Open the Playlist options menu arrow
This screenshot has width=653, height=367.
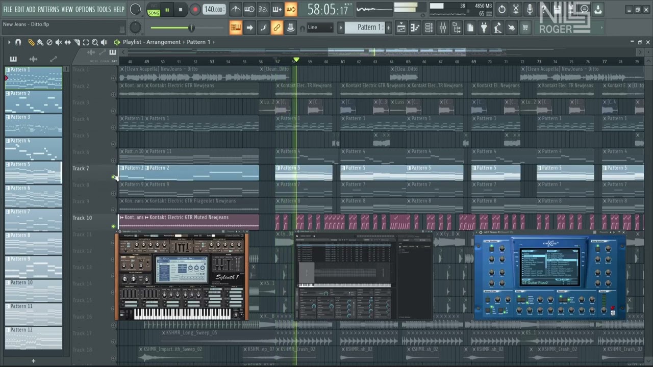coord(9,42)
